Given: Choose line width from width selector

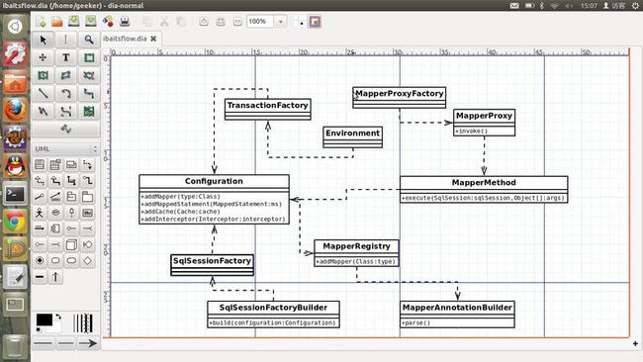Looking at the screenshot, I should coord(82,323).
